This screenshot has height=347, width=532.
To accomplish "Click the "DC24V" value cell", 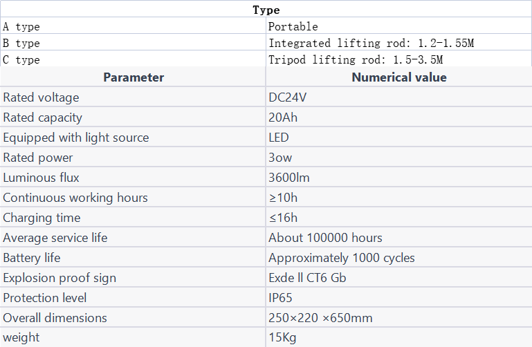I will (x=287, y=97).
